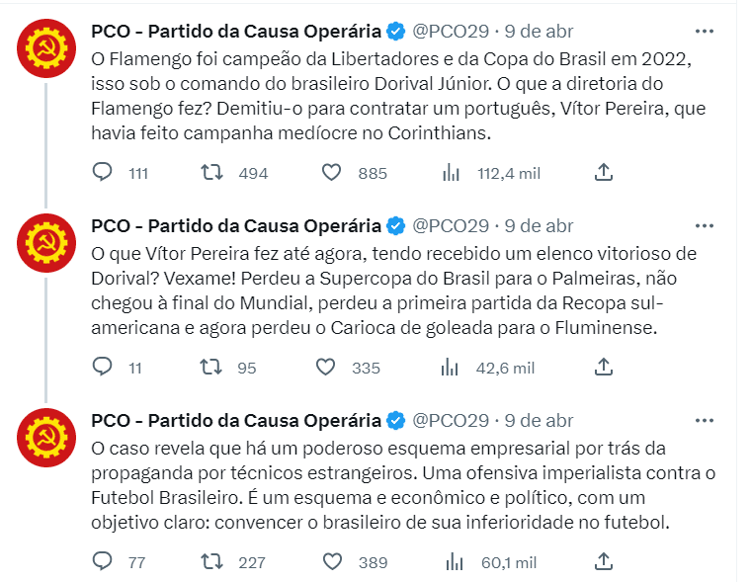
Task: Open the @PCO29 handle in first tweet
Action: (x=451, y=32)
